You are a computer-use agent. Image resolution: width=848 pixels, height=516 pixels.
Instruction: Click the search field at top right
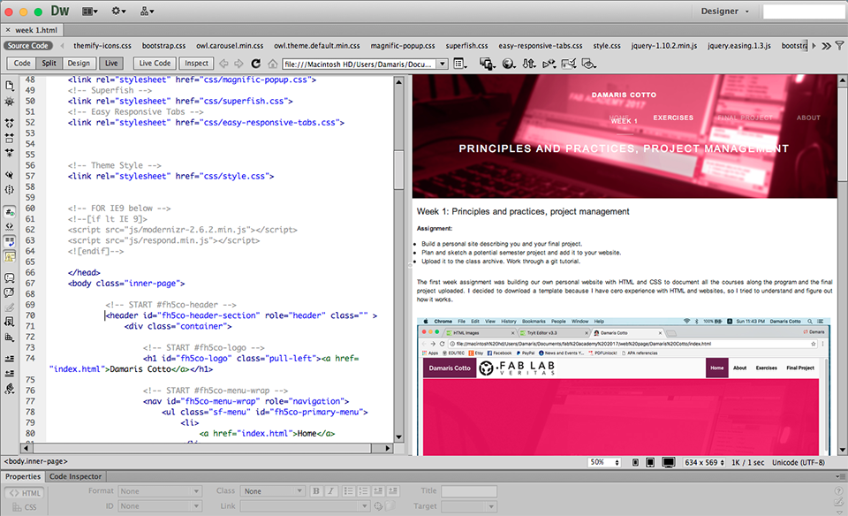[804, 11]
